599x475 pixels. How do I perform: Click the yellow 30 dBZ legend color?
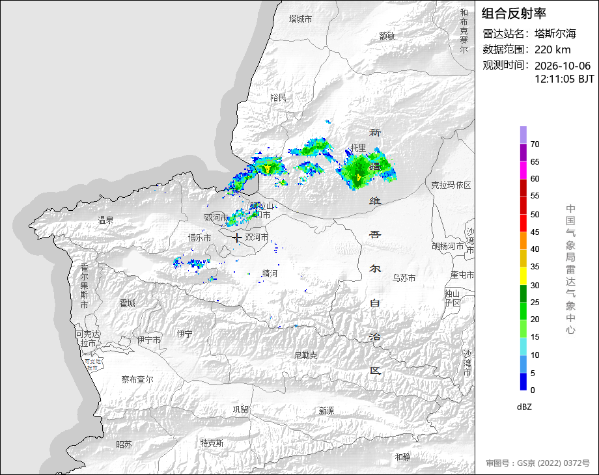(523, 276)
